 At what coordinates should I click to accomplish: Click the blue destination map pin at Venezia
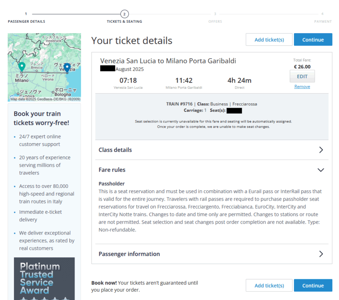pyautogui.click(x=67, y=67)
